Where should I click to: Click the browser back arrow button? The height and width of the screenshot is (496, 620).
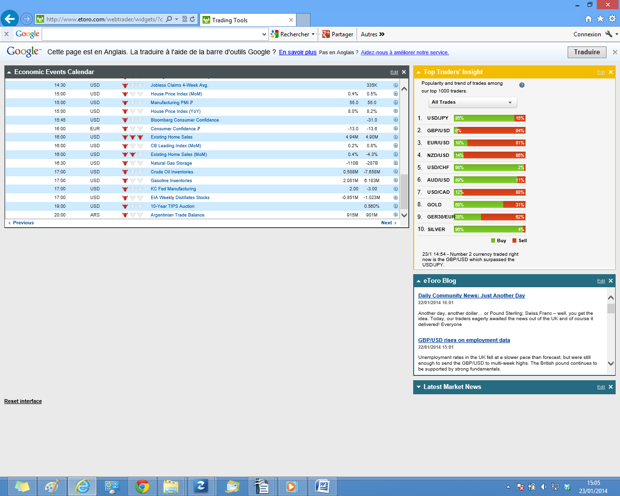pos(9,19)
